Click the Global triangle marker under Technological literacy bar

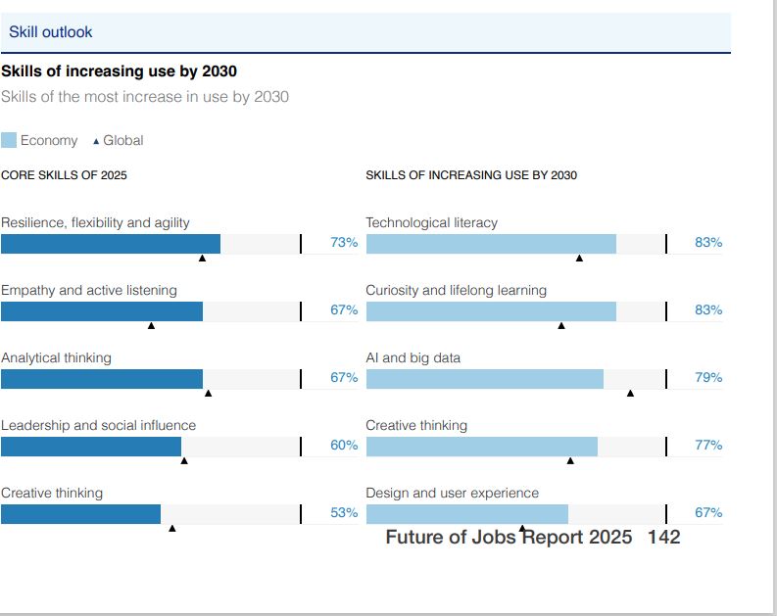[579, 258]
